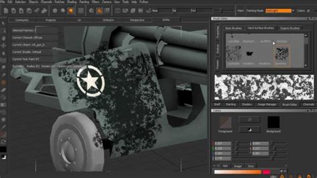The image size is (317, 178).
Task: Click the brush list scroll up arrow
Action: tap(306, 36)
